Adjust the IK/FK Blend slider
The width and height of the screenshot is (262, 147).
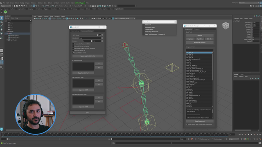coord(88,35)
